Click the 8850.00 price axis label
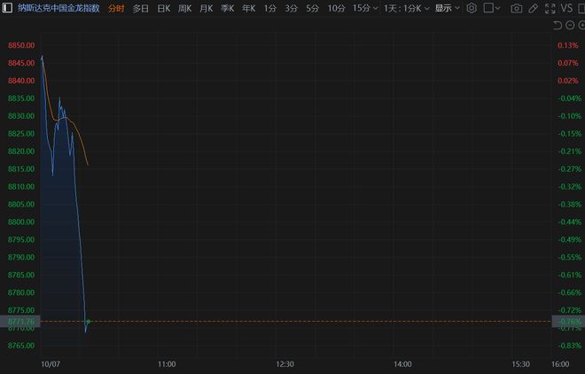Screen dimensions: 585x374 (x=21, y=45)
